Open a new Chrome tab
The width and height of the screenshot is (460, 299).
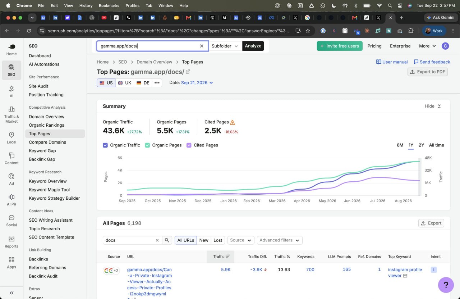401,18
